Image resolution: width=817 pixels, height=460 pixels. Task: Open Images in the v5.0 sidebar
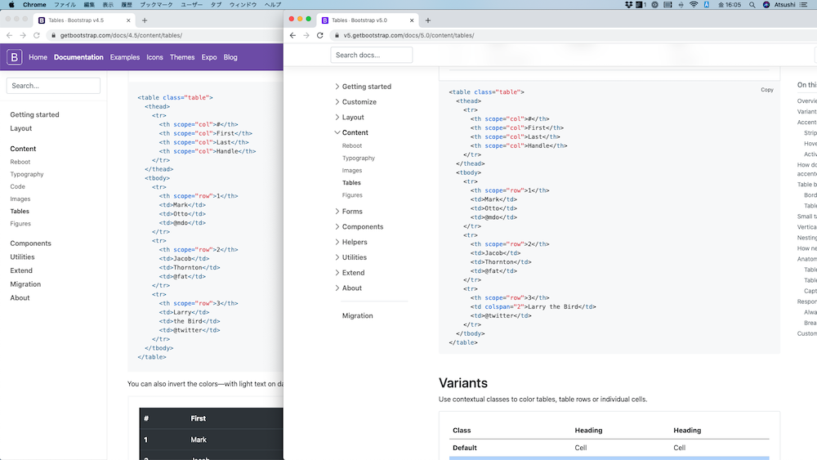click(x=351, y=170)
